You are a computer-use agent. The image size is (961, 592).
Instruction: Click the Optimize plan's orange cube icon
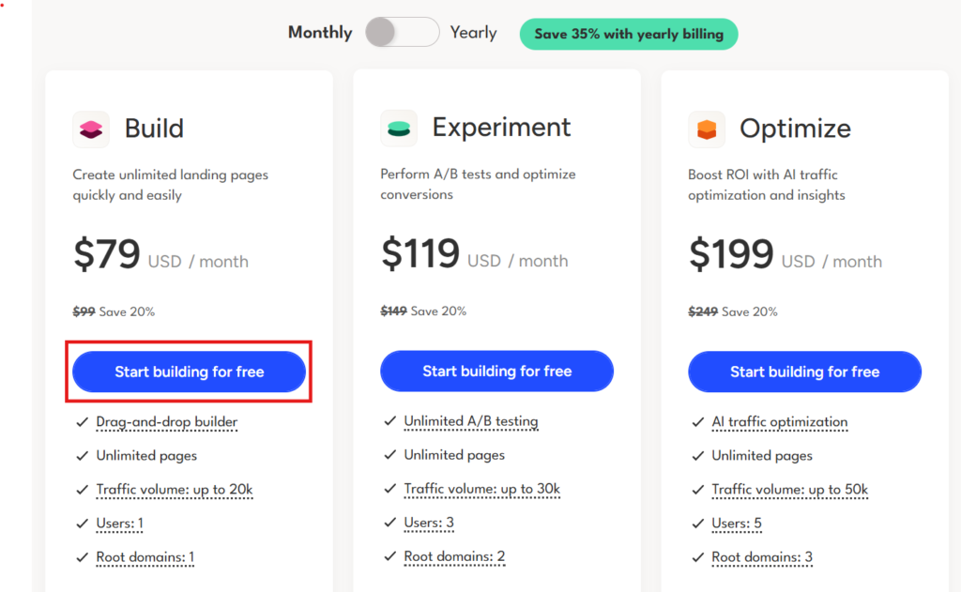706,129
